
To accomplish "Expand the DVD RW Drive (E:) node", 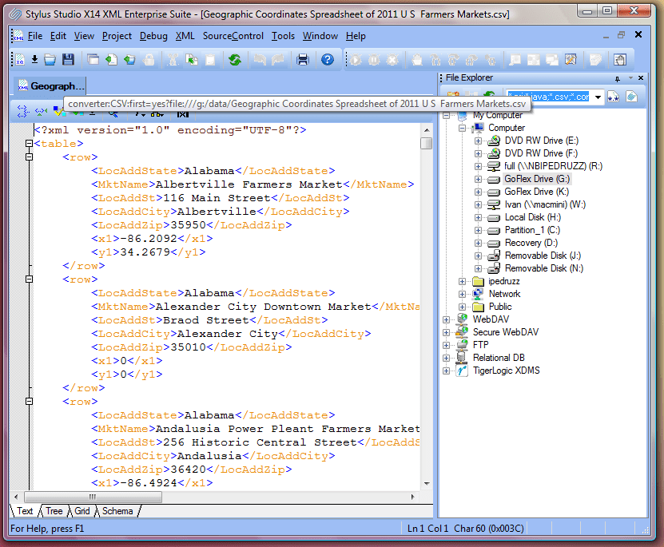I will pos(478,141).
